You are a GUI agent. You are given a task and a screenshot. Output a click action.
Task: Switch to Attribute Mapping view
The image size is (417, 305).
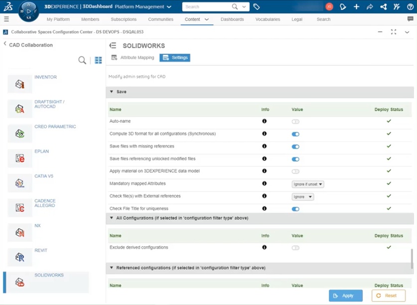click(x=133, y=58)
